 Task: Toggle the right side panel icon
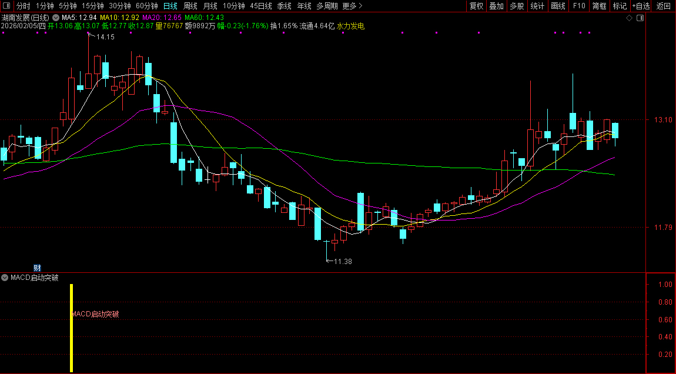point(640,18)
